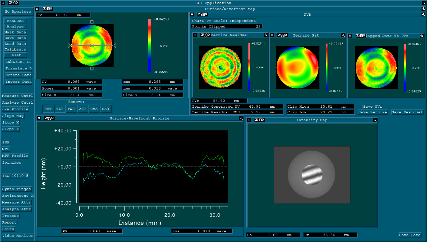Open the Zernikes window from sidebar
Image resolution: width=427 pixels, height=242 pixels.
12,163
